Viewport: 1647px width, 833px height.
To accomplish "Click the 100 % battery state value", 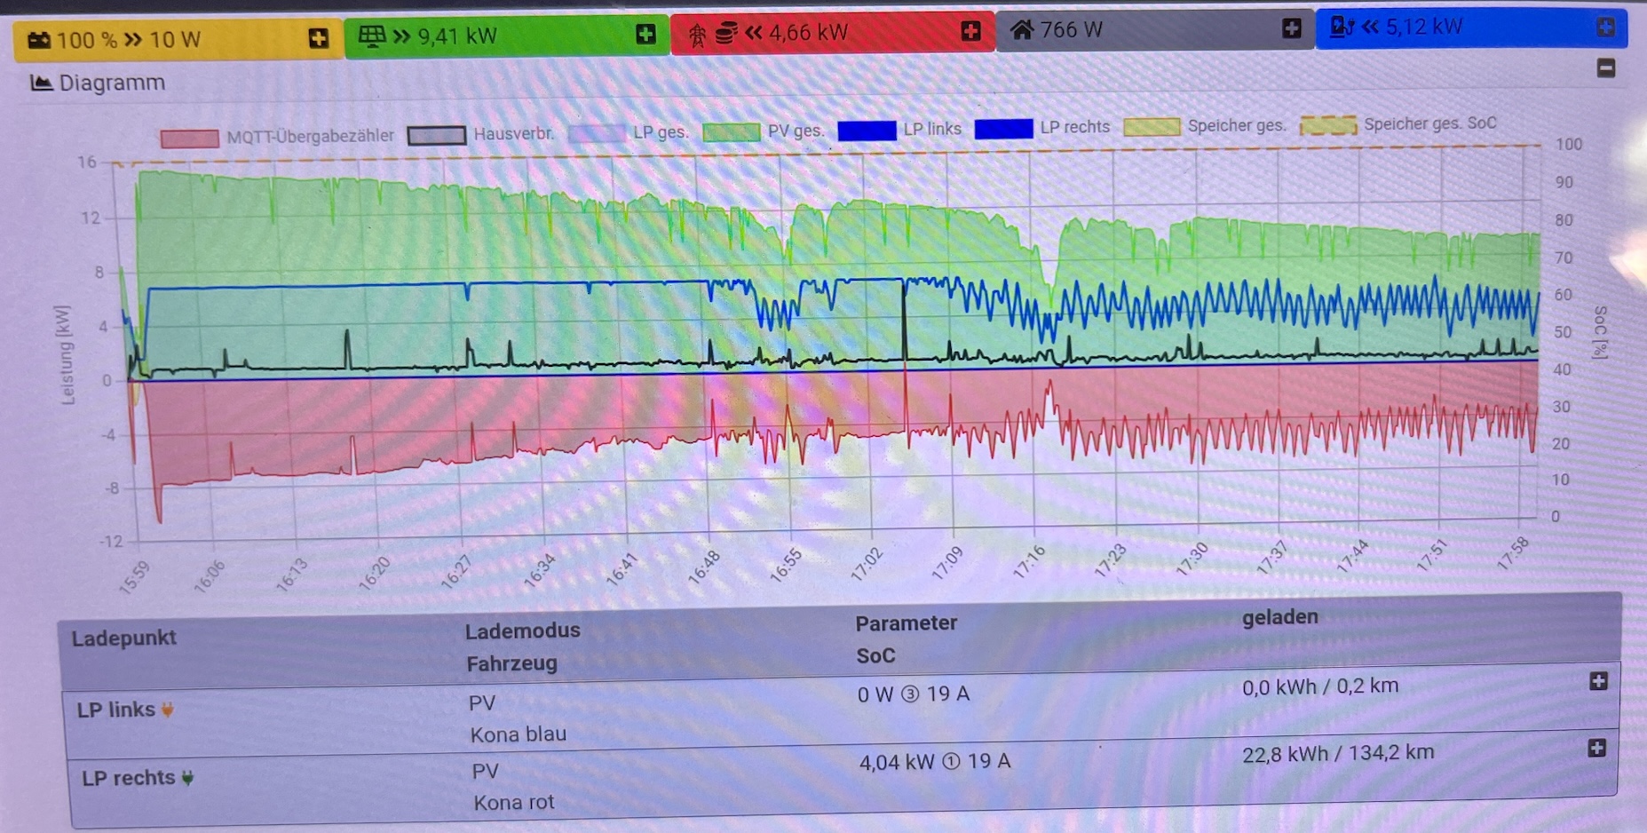I will [87, 40].
